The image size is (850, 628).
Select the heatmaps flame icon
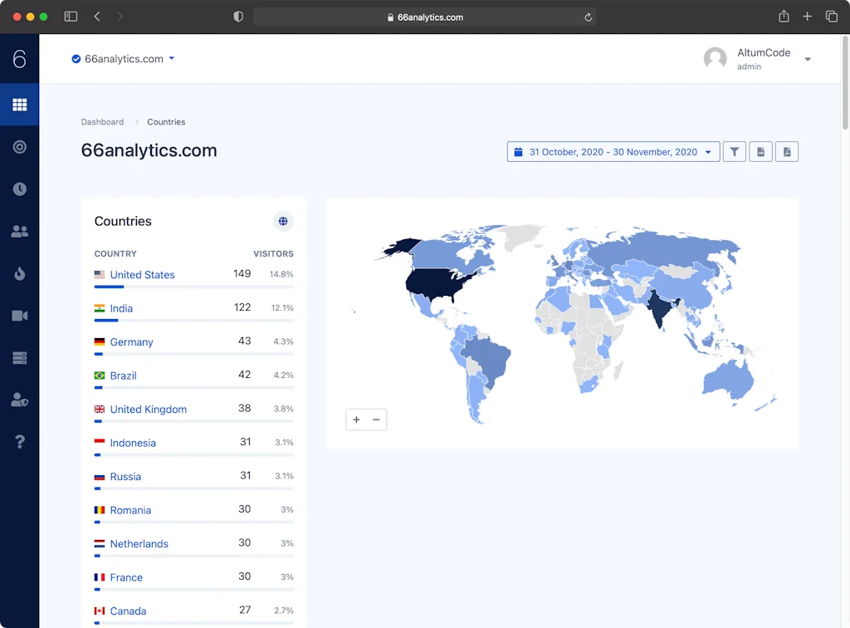pos(19,274)
